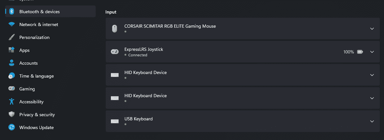Screen dimensions: 384x140
Task: Click the USB Keyboard device icon
Action: [x=114, y=121]
